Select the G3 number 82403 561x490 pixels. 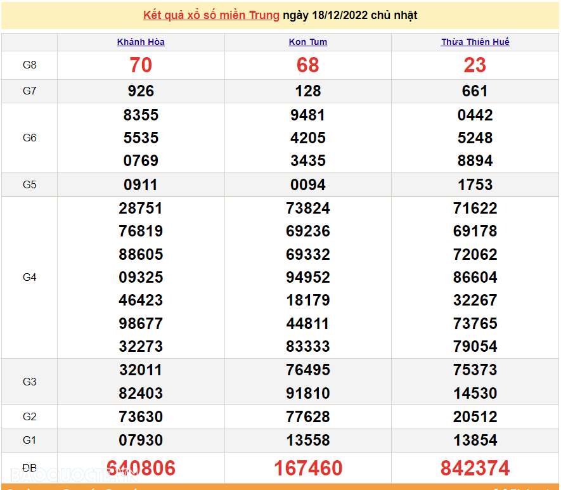[x=141, y=393]
